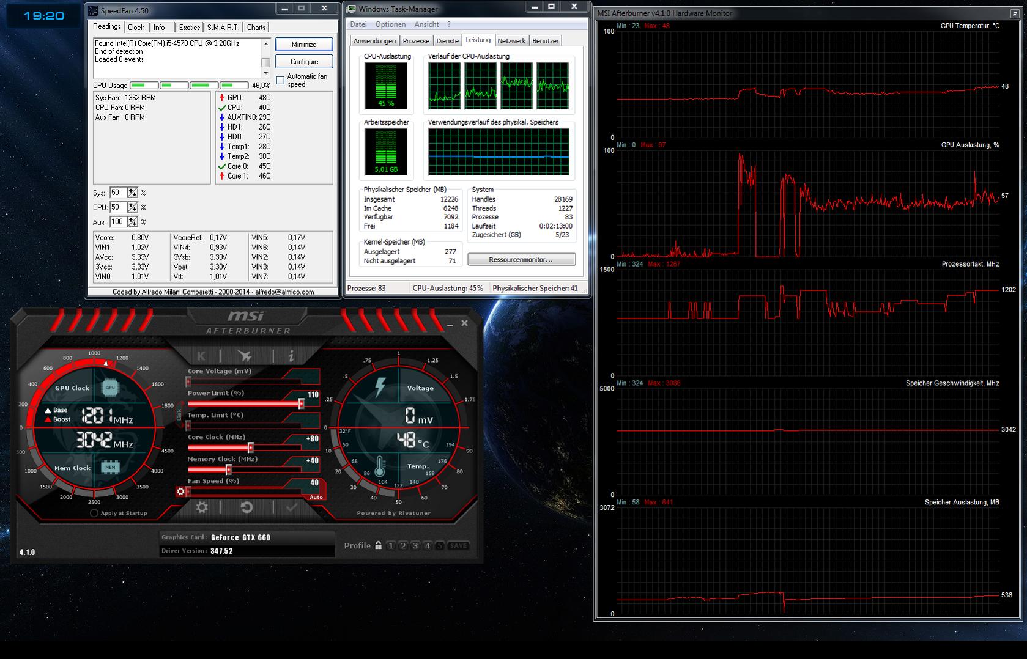
Task: Click the Core 1 red arrow in SpeedFan
Action: coord(221,176)
